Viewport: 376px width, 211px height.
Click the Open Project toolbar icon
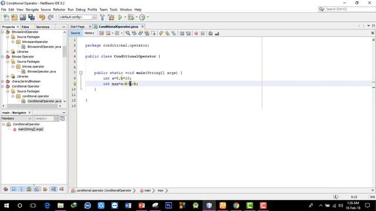pyautogui.click(x=23, y=17)
